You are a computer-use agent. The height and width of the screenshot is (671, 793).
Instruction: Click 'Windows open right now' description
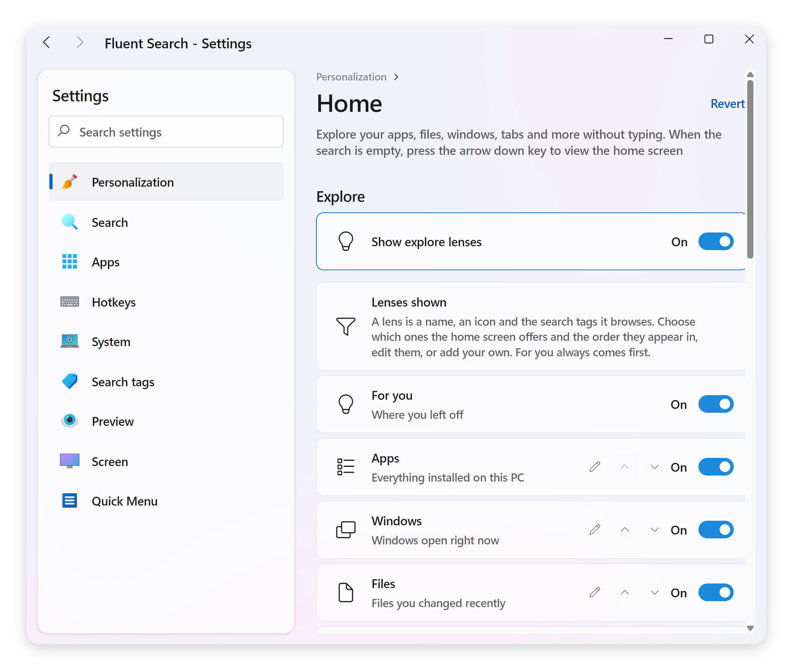click(435, 540)
